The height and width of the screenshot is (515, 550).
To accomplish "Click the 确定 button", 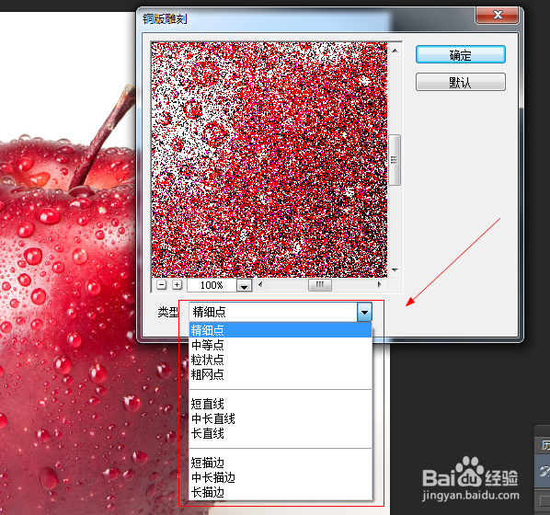I will (x=460, y=54).
